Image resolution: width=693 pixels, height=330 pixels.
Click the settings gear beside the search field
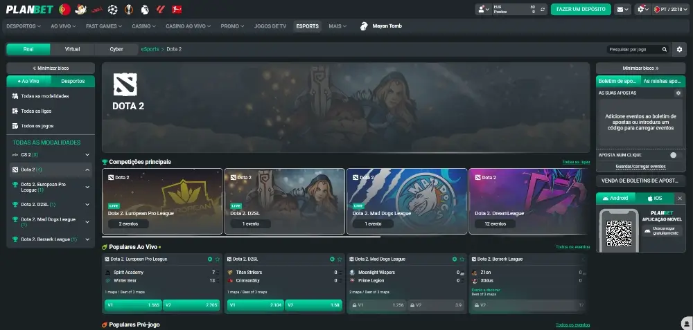(679, 49)
